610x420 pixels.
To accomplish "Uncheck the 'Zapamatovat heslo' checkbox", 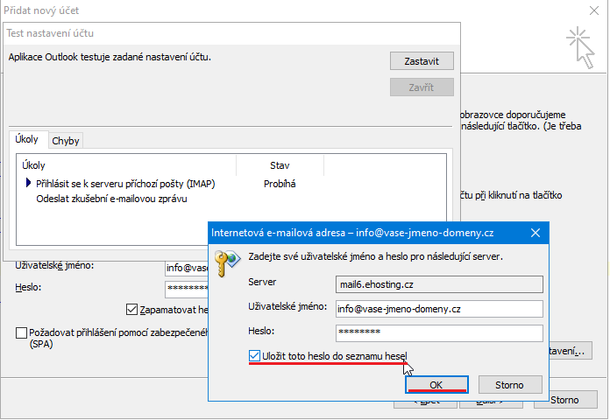I will (x=132, y=309).
